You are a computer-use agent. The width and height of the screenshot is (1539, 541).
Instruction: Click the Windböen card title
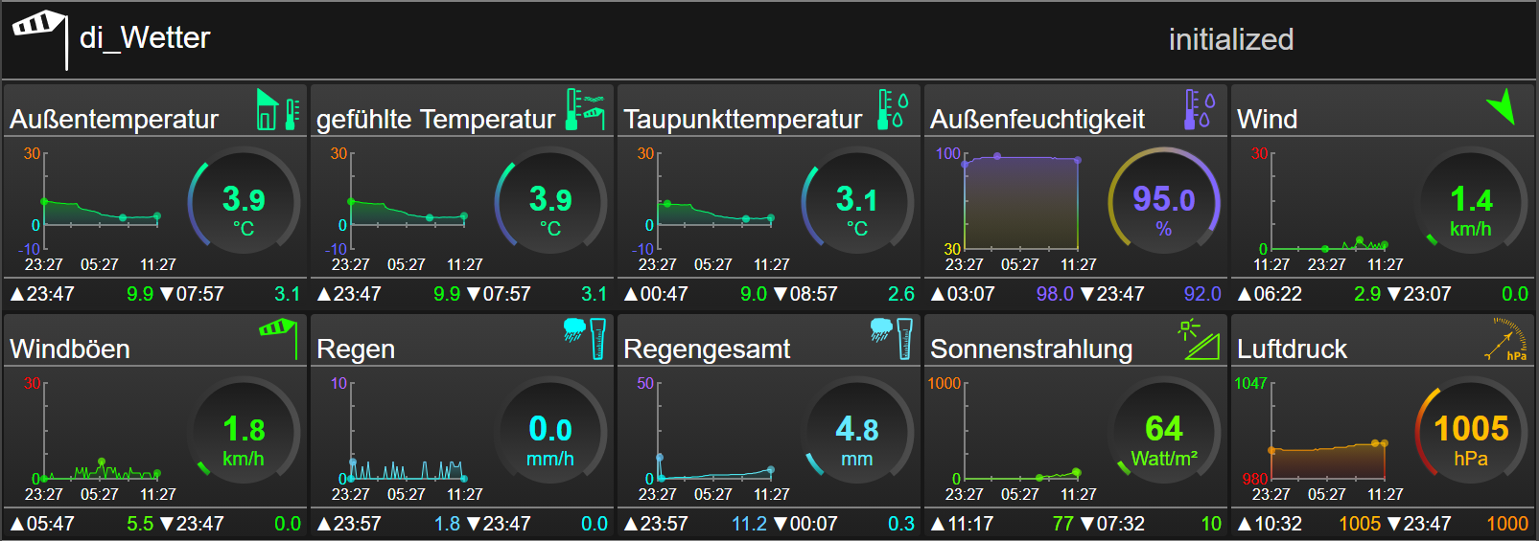[70, 349]
